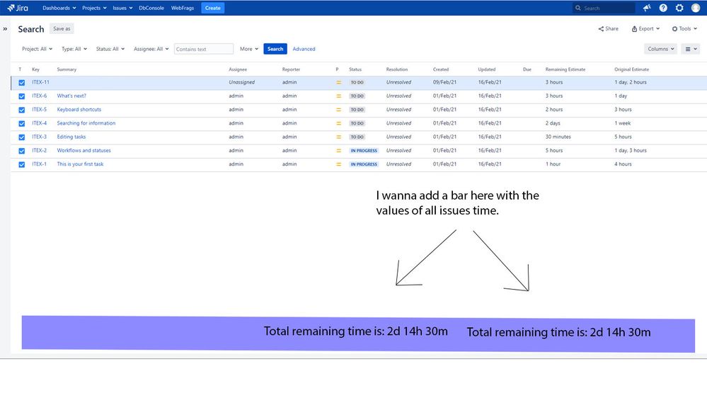
Task: Open the help question mark icon
Action: (x=663, y=8)
